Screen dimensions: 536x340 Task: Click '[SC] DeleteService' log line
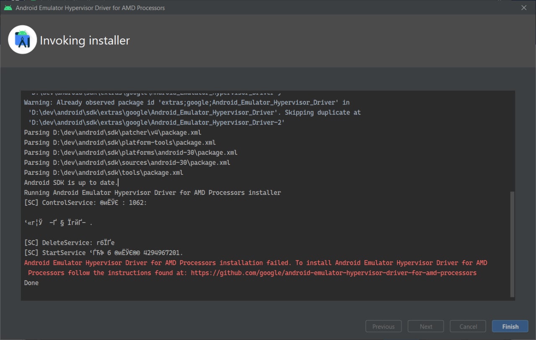click(70, 243)
